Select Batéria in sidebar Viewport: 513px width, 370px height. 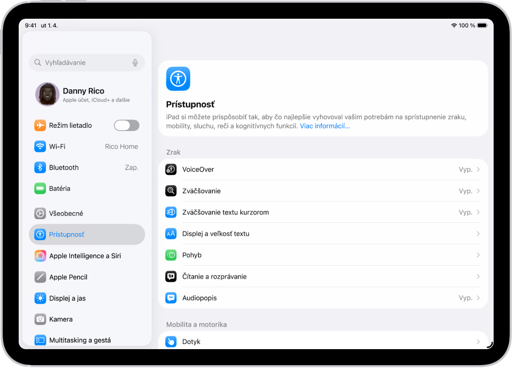(x=87, y=189)
